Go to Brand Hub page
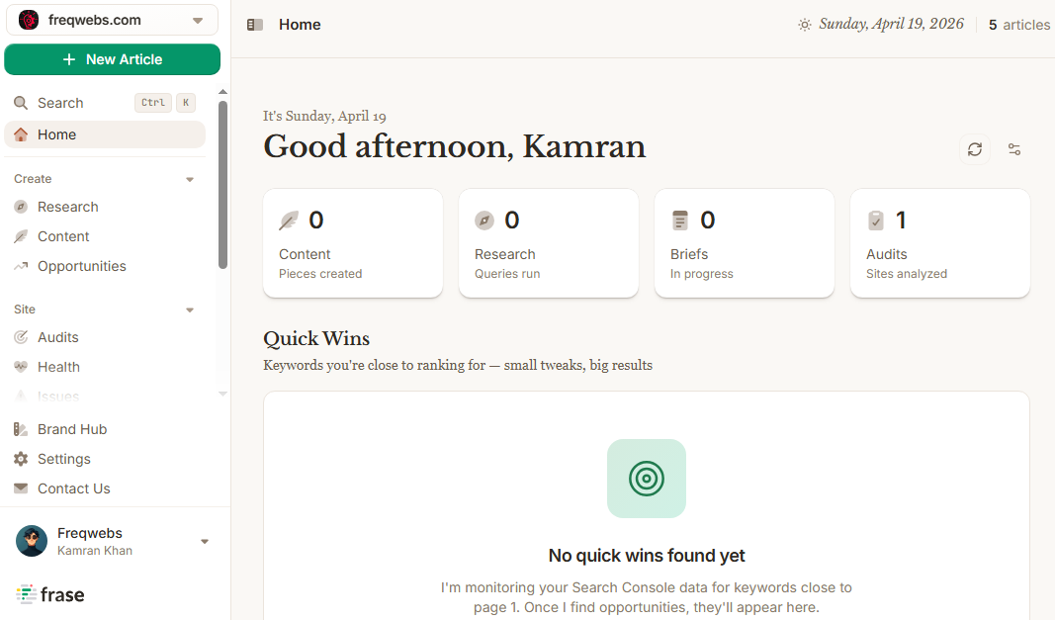This screenshot has height=620, width=1055. tap(72, 429)
